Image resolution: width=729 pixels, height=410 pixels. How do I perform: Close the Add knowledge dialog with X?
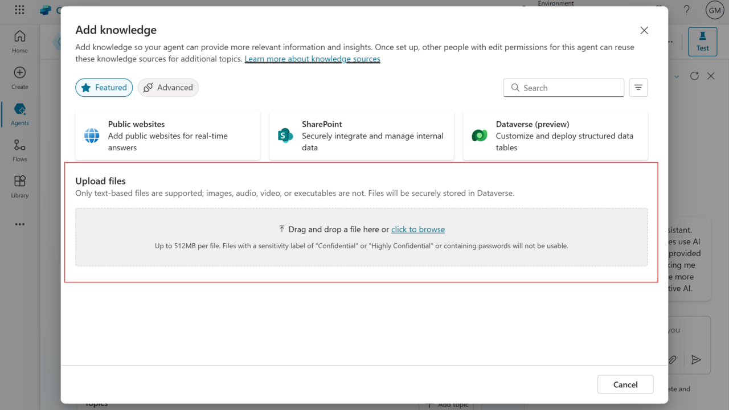point(644,30)
